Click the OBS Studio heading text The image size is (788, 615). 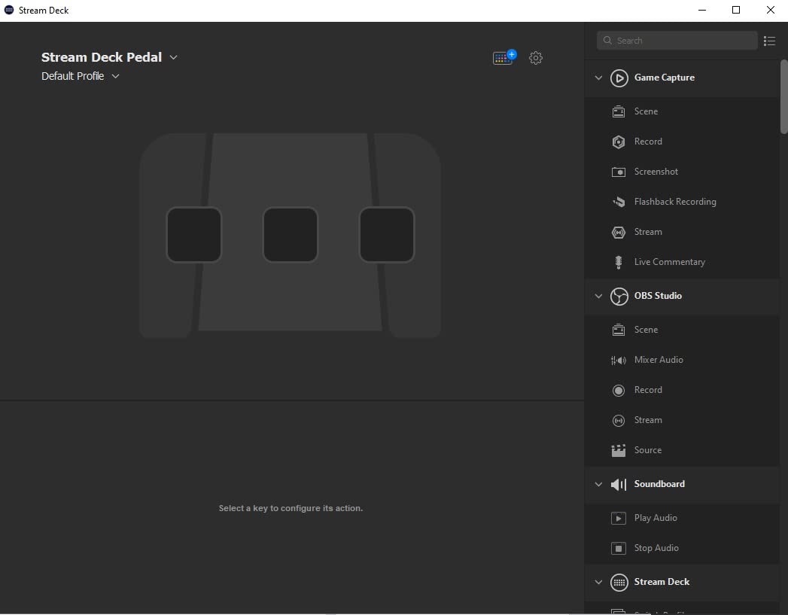coord(658,295)
